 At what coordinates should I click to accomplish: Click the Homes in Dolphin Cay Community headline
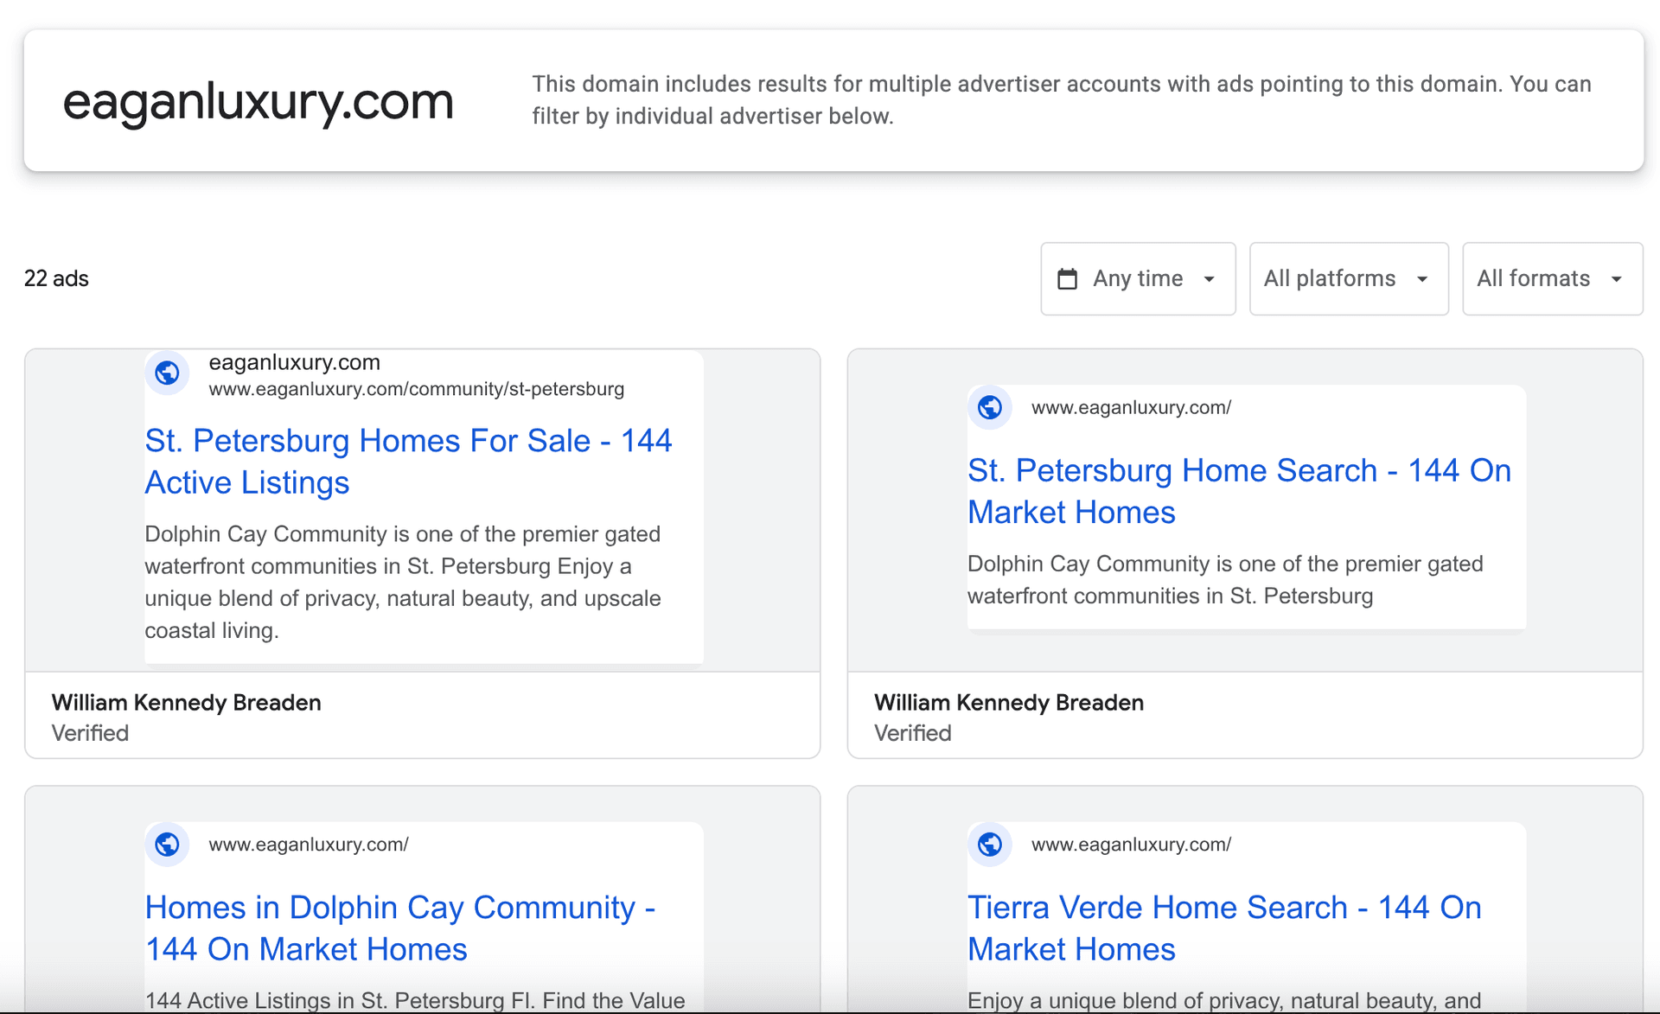400,928
